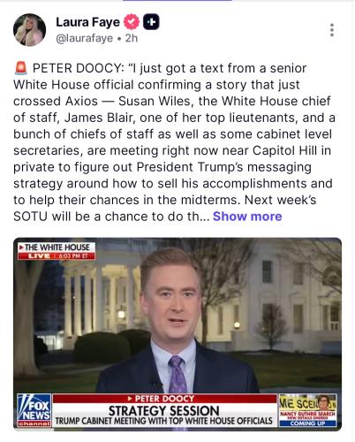This screenshot has width=355, height=442.
Task: Click the pink verified checkmark badge
Action: [132, 22]
